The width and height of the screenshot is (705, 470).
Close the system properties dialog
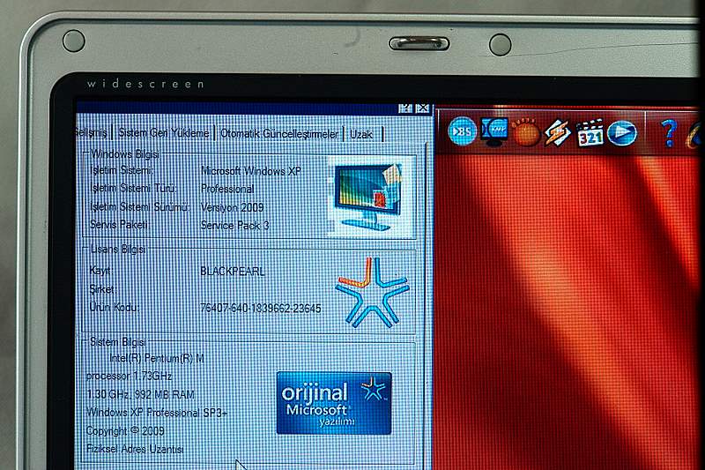[422, 108]
